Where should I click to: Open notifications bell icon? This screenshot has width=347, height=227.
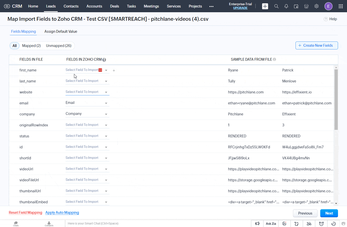pos(286,6)
